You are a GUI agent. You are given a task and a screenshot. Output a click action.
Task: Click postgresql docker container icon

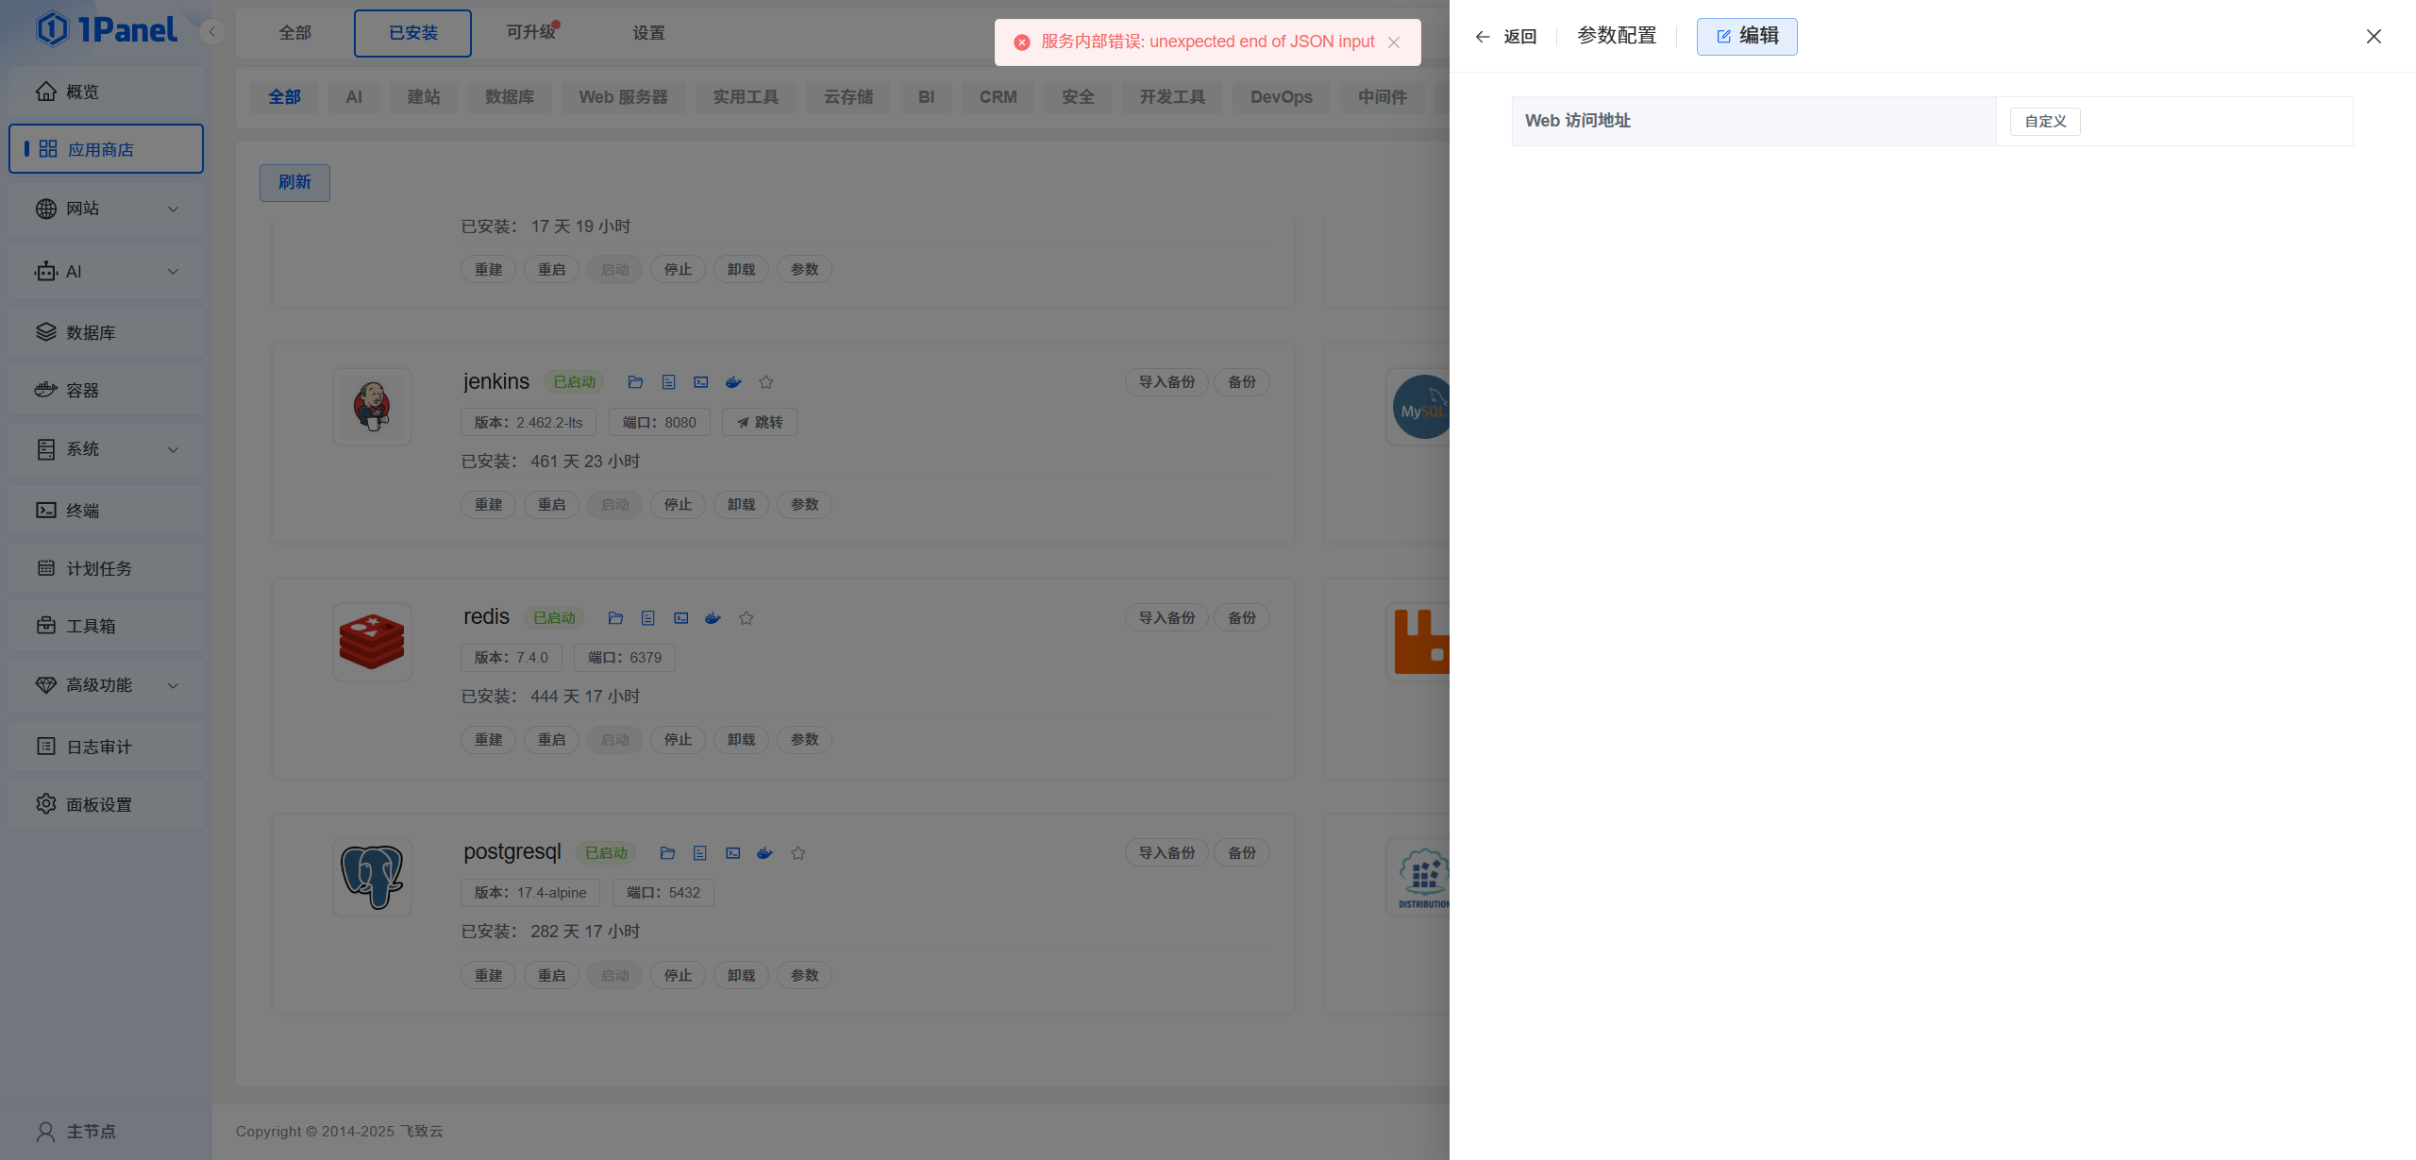764,853
